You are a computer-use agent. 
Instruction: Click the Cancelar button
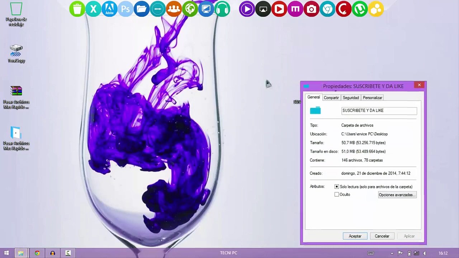coord(382,236)
